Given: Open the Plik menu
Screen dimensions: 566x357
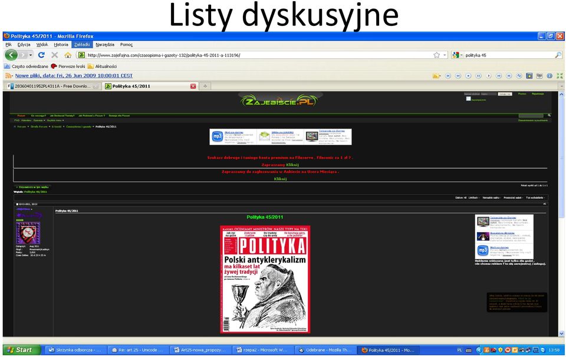Looking at the screenshot, I should point(9,44).
